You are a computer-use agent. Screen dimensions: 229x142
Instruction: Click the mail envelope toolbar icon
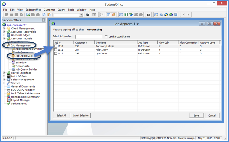coord(121,15)
